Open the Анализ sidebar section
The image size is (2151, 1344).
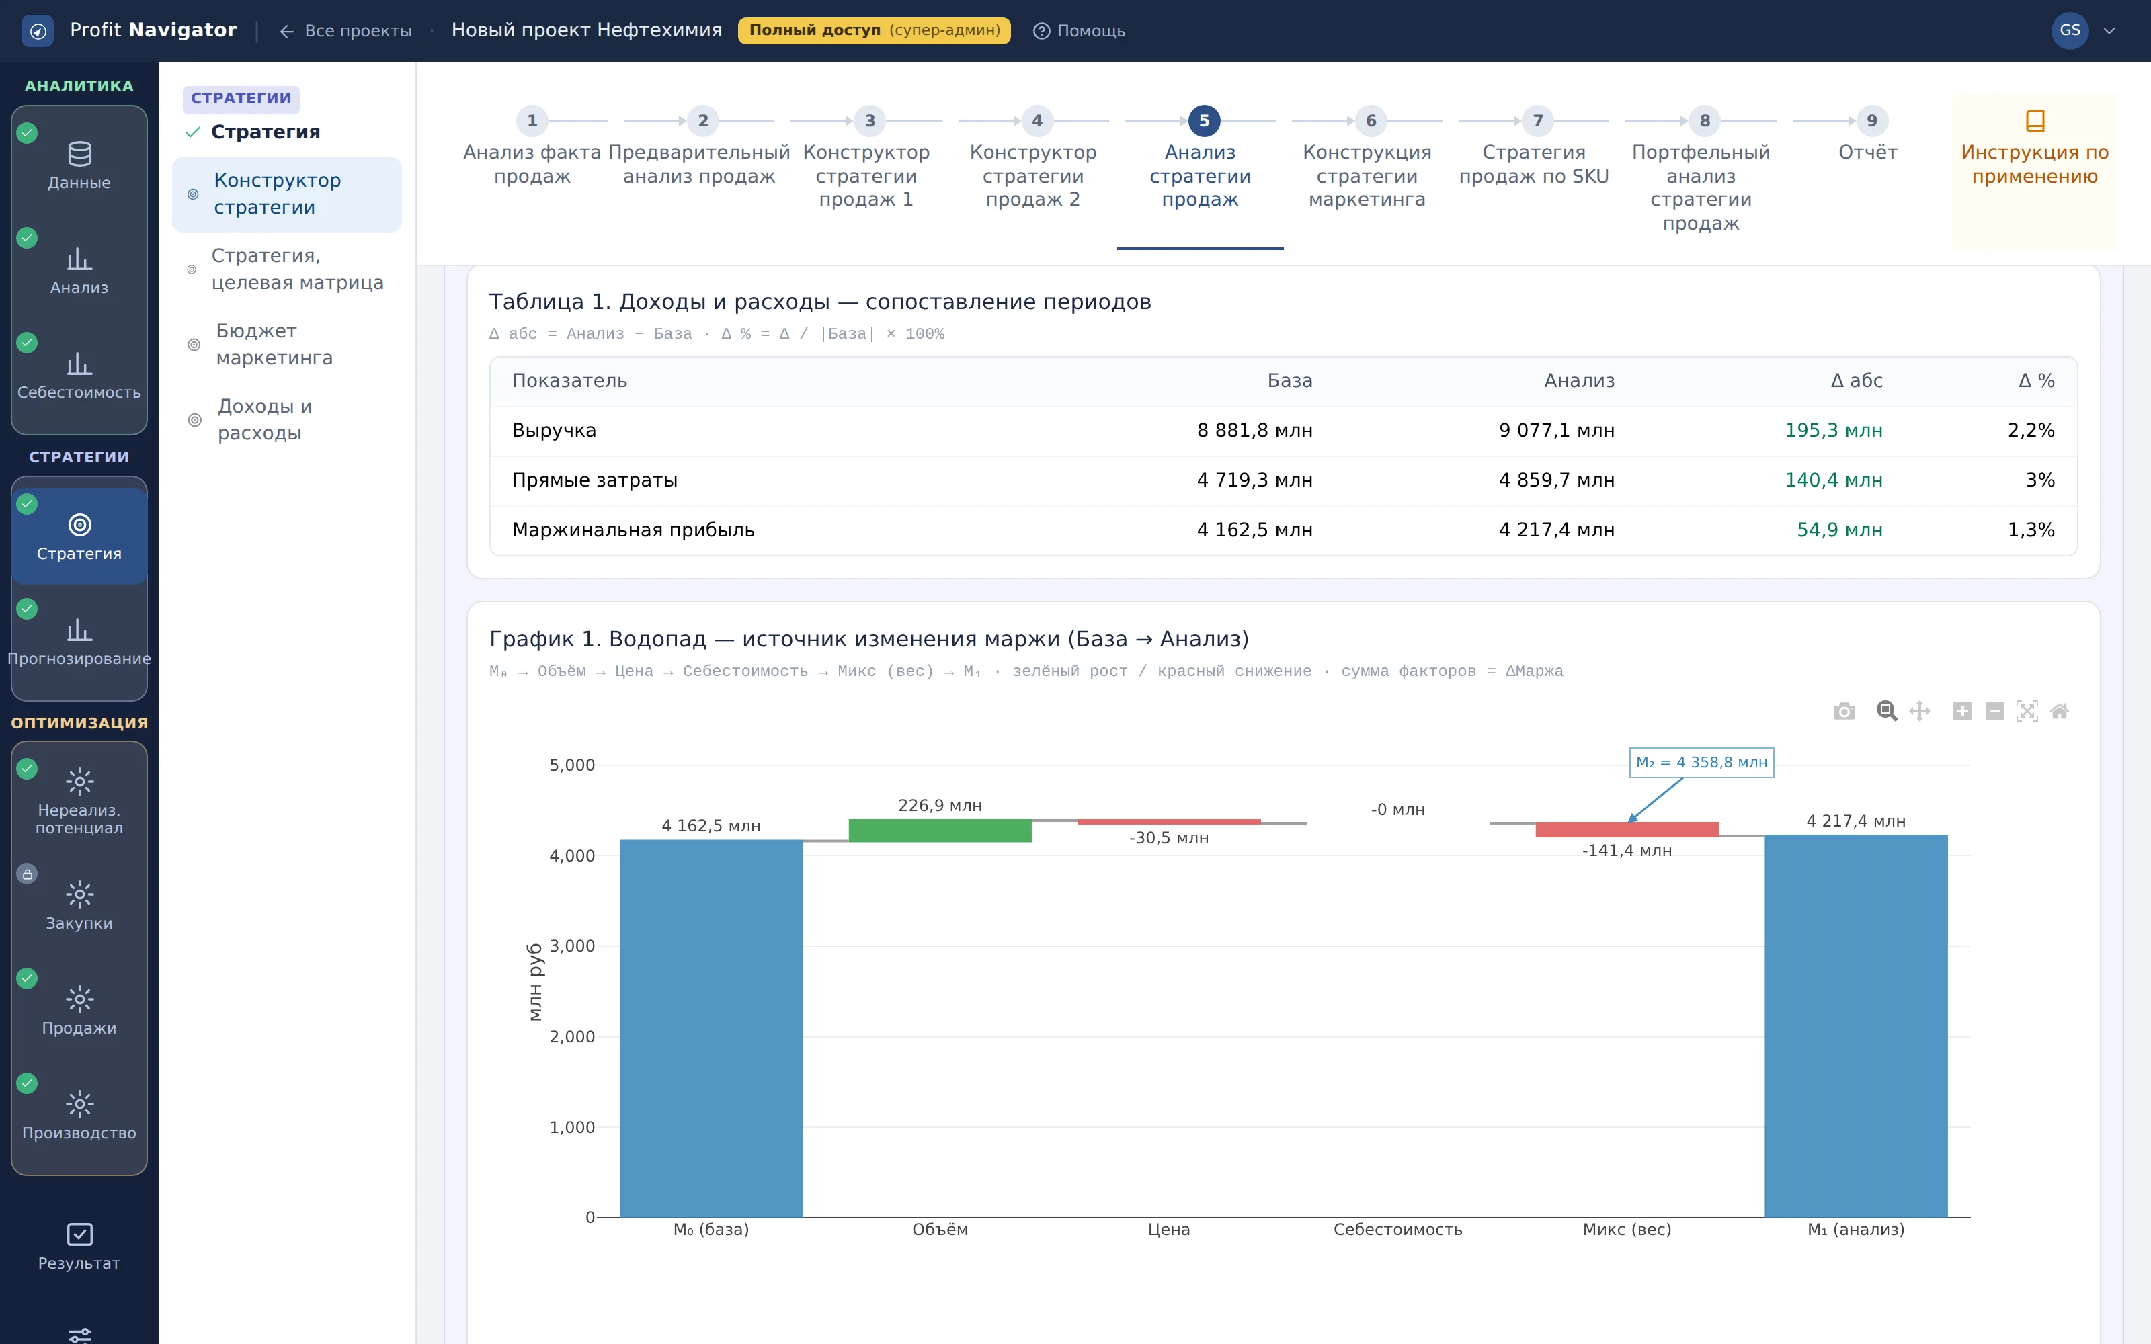[x=79, y=271]
